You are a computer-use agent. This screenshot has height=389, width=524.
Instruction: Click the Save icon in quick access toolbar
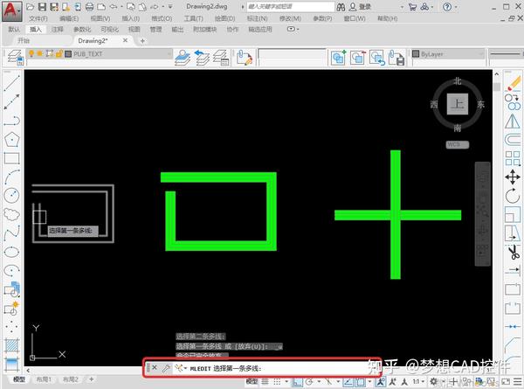click(42, 7)
